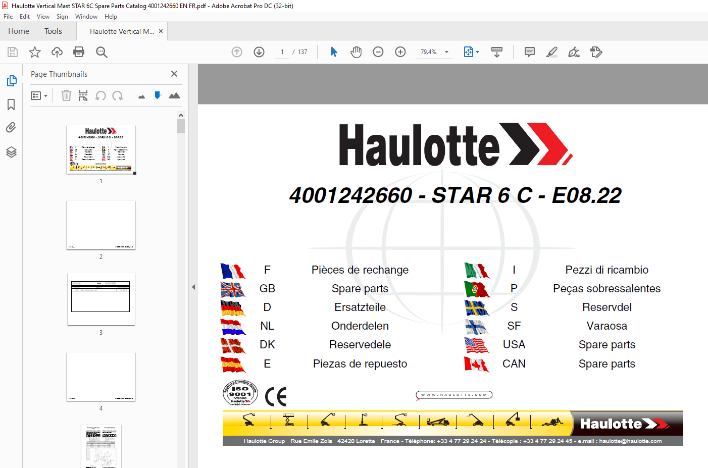Image resolution: width=708 pixels, height=468 pixels.
Task: Click the scrolling mode icon
Action: coord(497,52)
